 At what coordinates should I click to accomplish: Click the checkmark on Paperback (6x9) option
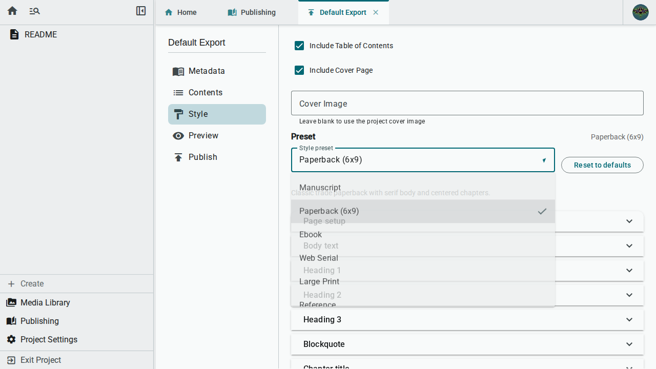tap(542, 211)
